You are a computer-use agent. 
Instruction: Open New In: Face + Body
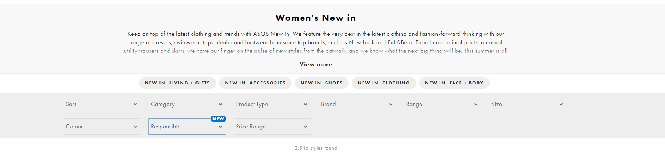pyautogui.click(x=454, y=83)
